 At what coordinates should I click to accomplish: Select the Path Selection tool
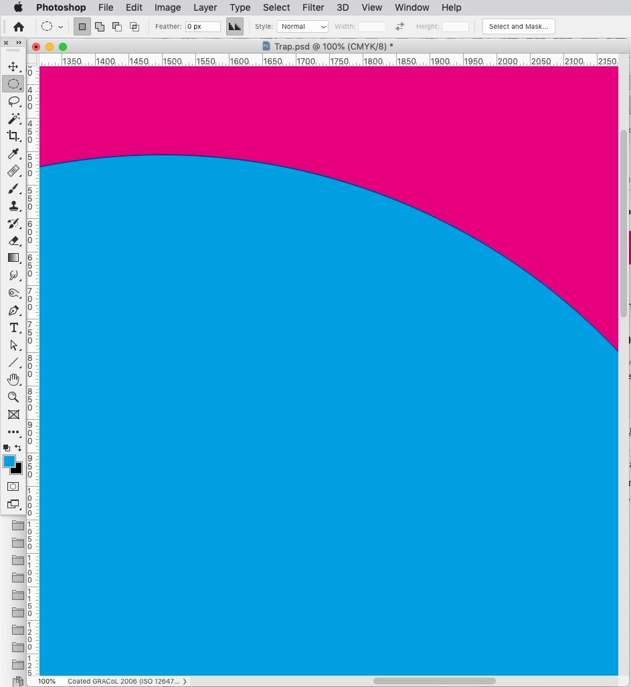(13, 345)
